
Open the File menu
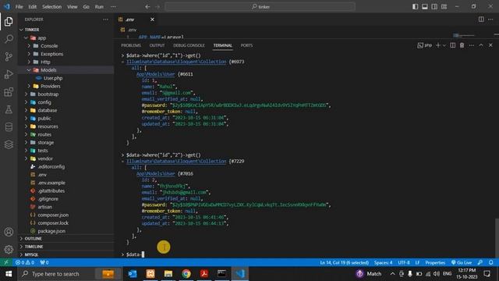click(x=19, y=7)
